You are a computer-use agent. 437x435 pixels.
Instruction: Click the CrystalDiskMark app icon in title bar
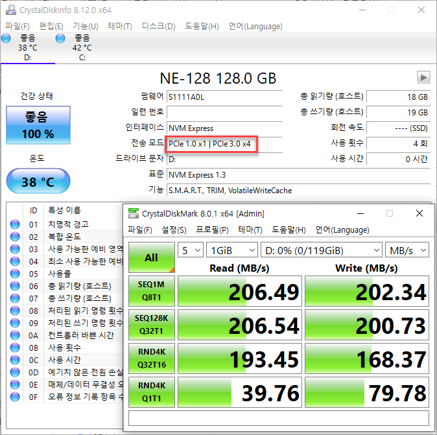[133, 213]
